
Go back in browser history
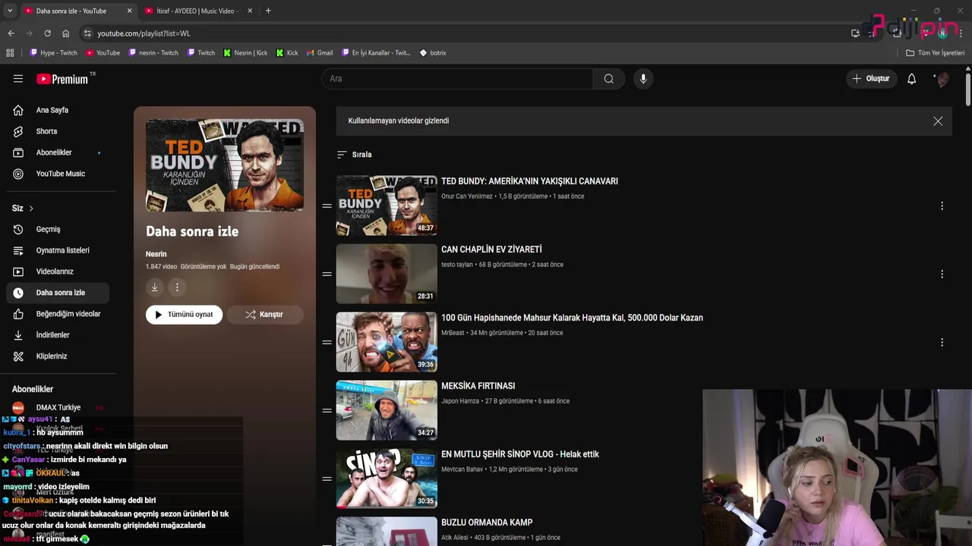click(11, 33)
